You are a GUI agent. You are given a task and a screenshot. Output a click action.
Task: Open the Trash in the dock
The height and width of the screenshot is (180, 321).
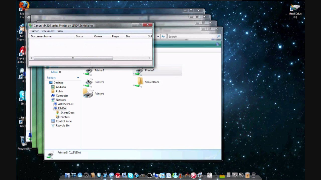tap(254, 175)
